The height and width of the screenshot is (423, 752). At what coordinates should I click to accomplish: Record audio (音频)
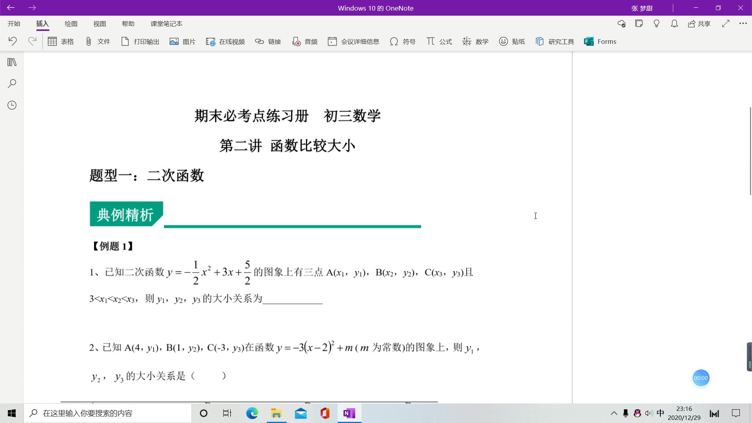[305, 42]
